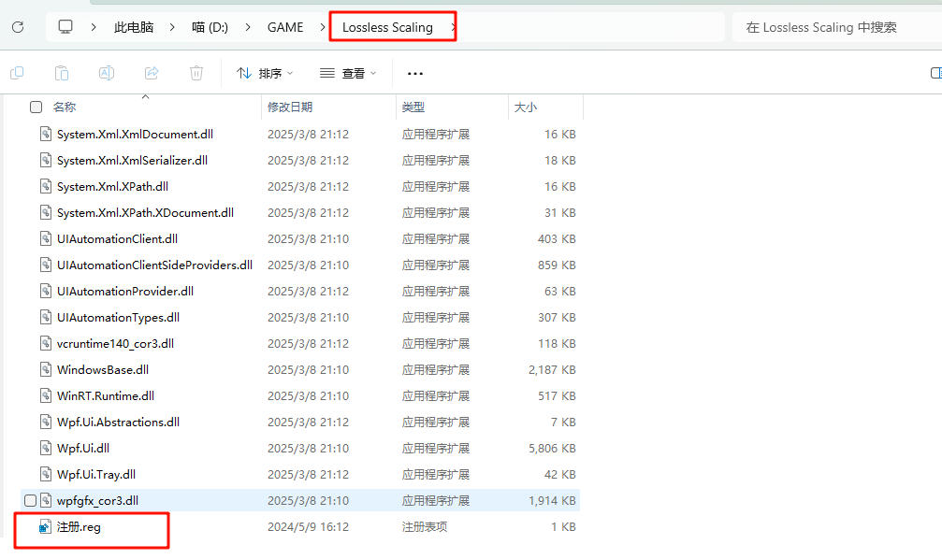
Task: Click the file icon of System.Xml.XPath.dll
Action: tap(46, 187)
